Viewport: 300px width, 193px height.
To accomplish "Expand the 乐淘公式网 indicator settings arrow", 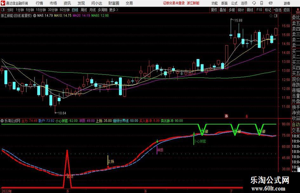I will coord(2,121).
